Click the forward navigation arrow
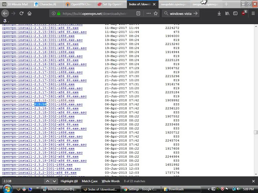The image size is (258, 193). pyautogui.click(x=13, y=14)
